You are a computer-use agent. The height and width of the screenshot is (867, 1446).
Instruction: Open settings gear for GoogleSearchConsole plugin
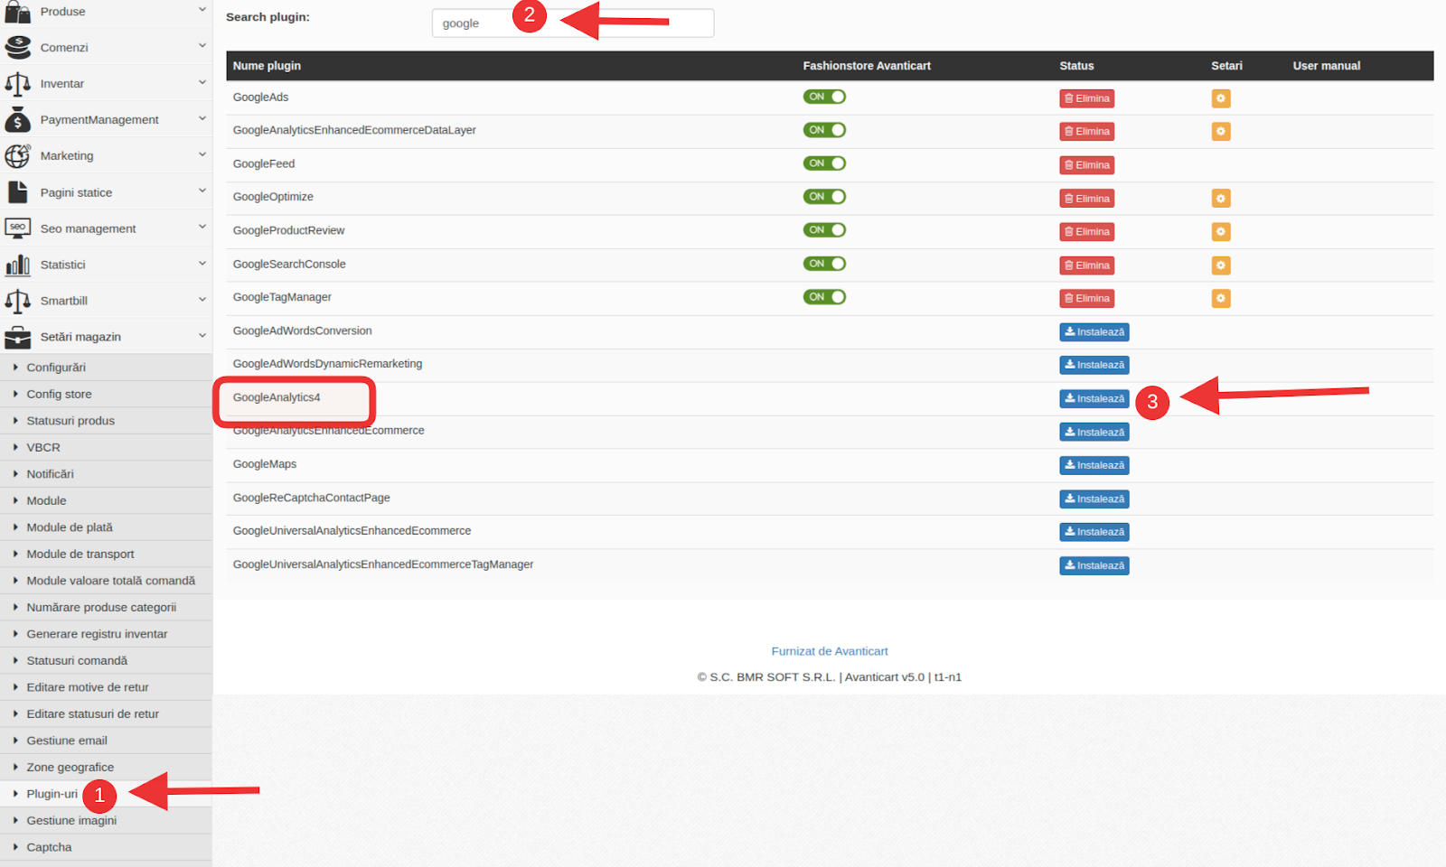pyautogui.click(x=1221, y=266)
